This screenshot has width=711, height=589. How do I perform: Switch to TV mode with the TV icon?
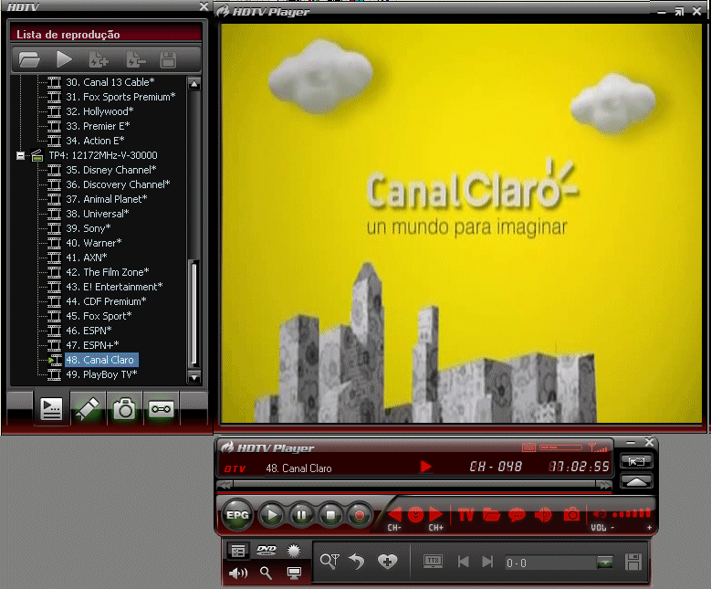(x=466, y=515)
